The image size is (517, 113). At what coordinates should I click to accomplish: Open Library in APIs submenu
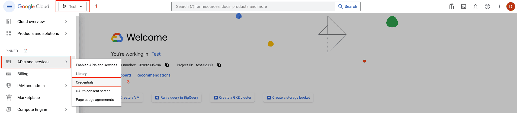coord(81,74)
